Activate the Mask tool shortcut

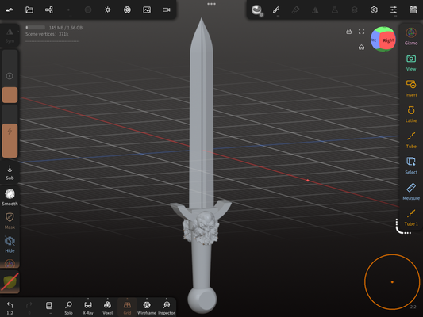click(10, 221)
